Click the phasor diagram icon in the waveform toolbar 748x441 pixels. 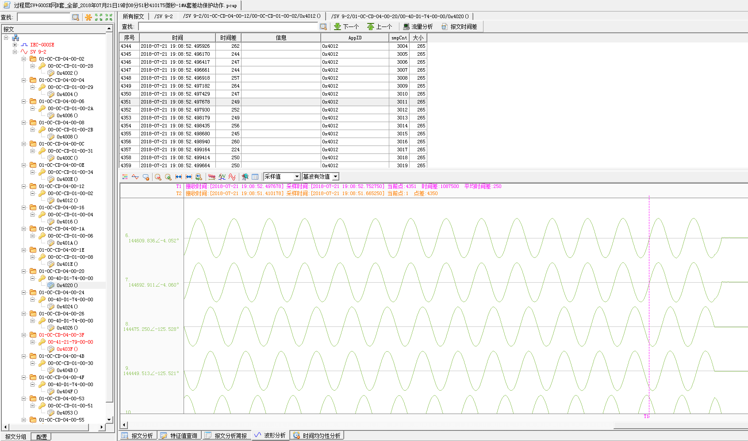point(245,177)
